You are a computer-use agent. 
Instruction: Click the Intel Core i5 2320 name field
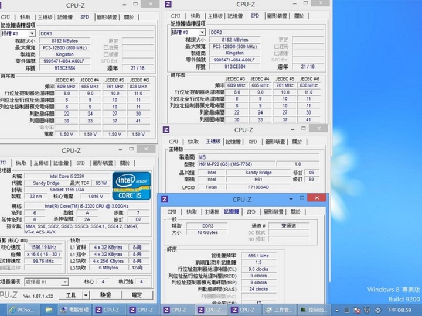click(x=67, y=176)
